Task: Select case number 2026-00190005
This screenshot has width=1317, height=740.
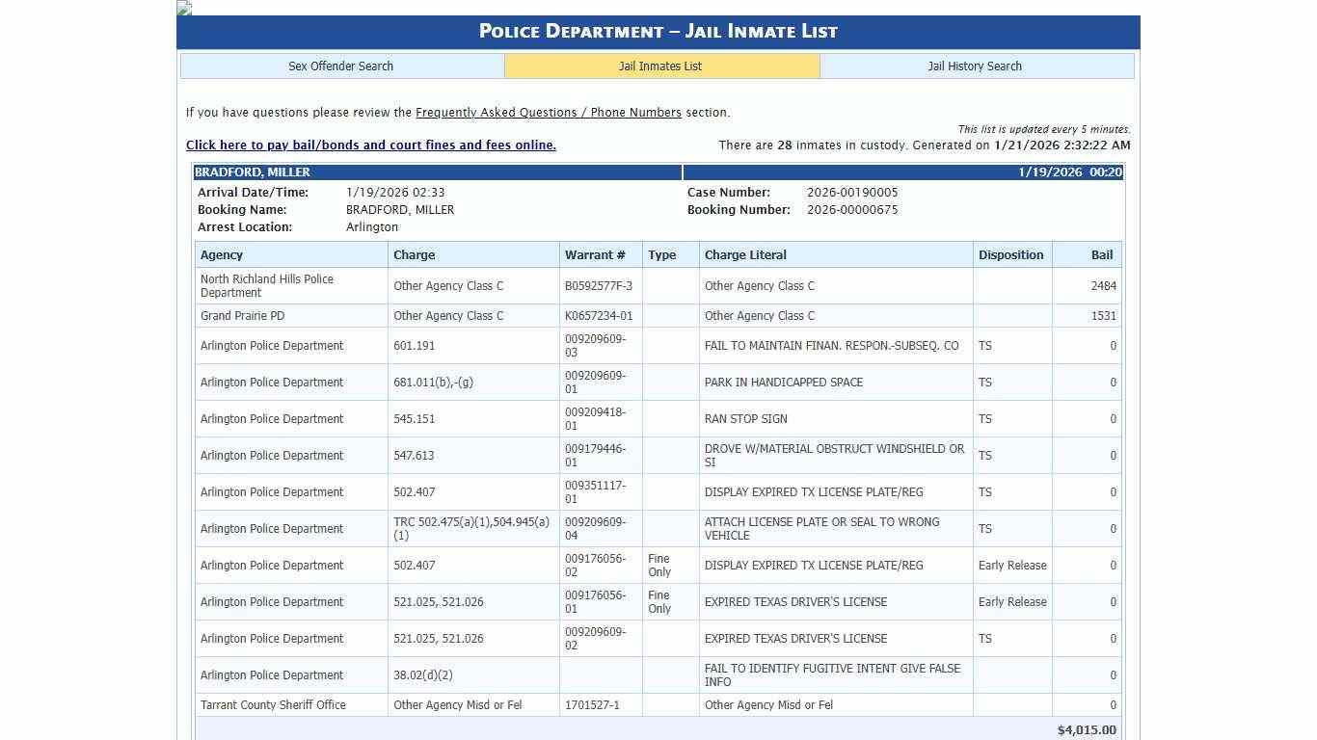Action: [x=852, y=193]
